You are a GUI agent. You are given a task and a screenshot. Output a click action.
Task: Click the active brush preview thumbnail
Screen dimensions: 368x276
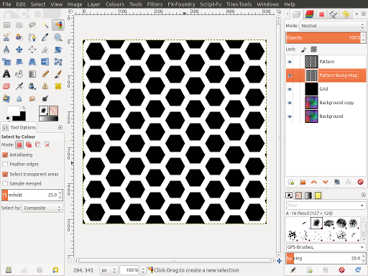(x=43, y=111)
